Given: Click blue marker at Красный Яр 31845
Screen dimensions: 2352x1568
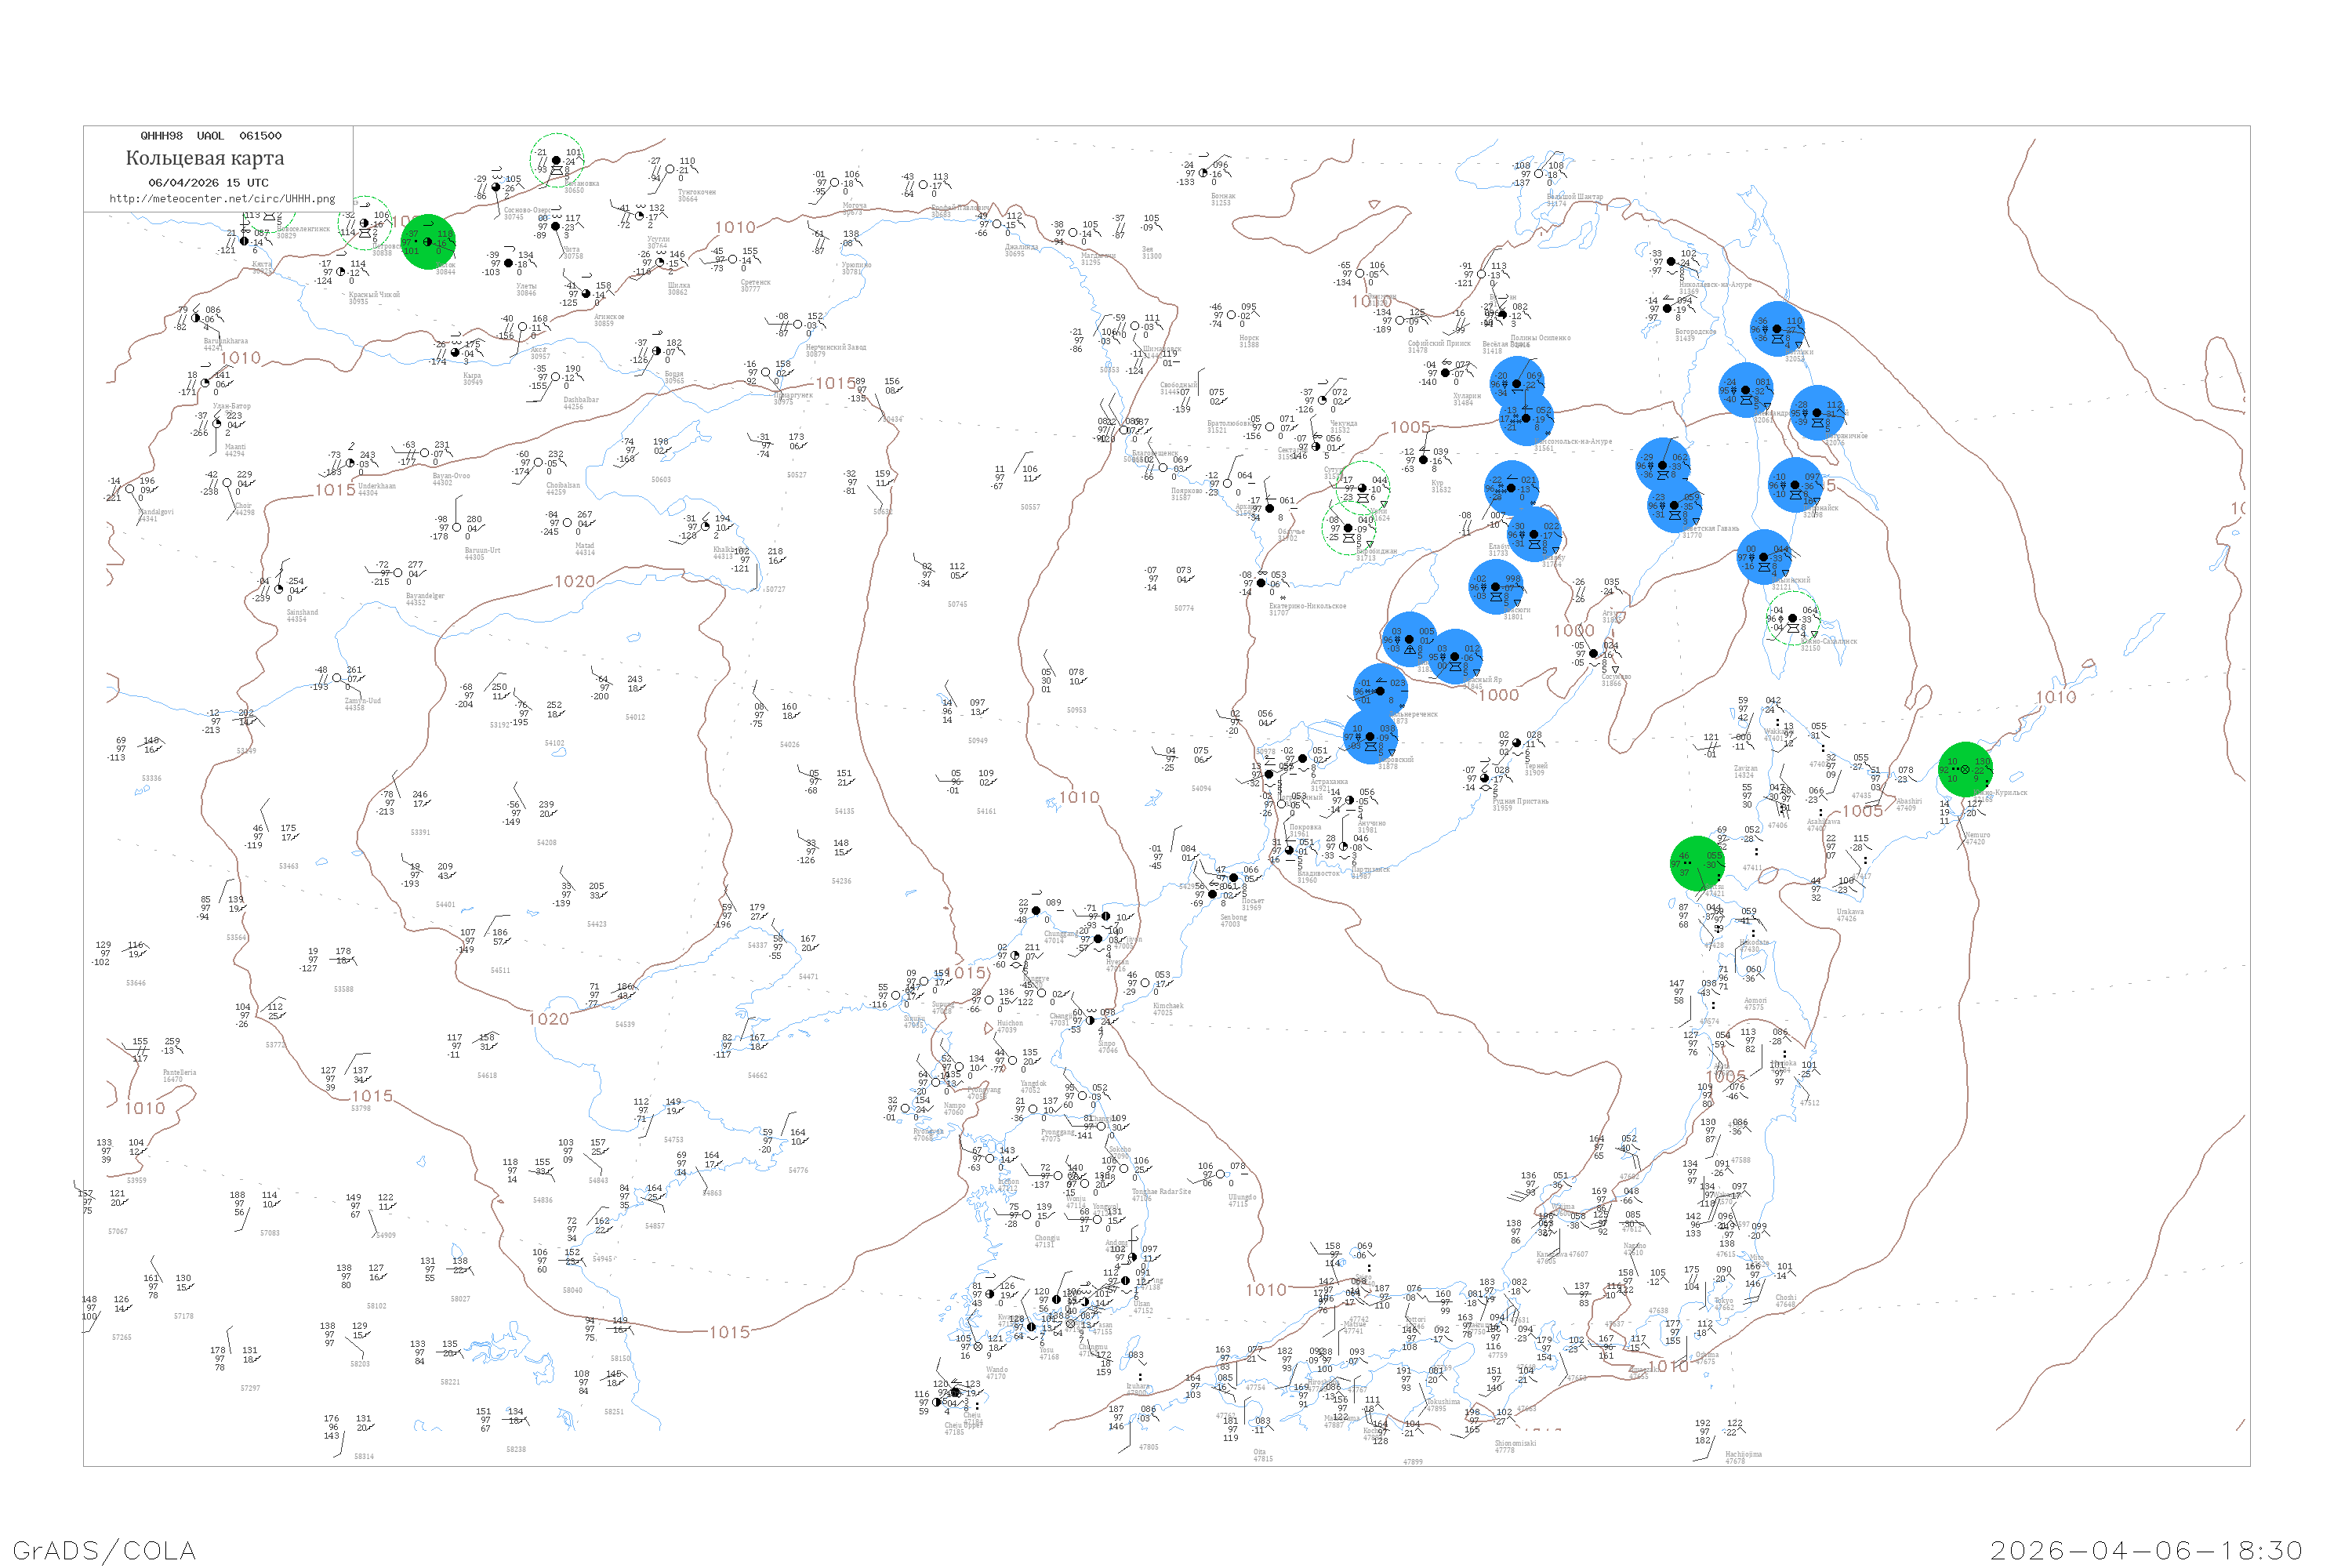Looking at the screenshot, I should pyautogui.click(x=1455, y=657).
